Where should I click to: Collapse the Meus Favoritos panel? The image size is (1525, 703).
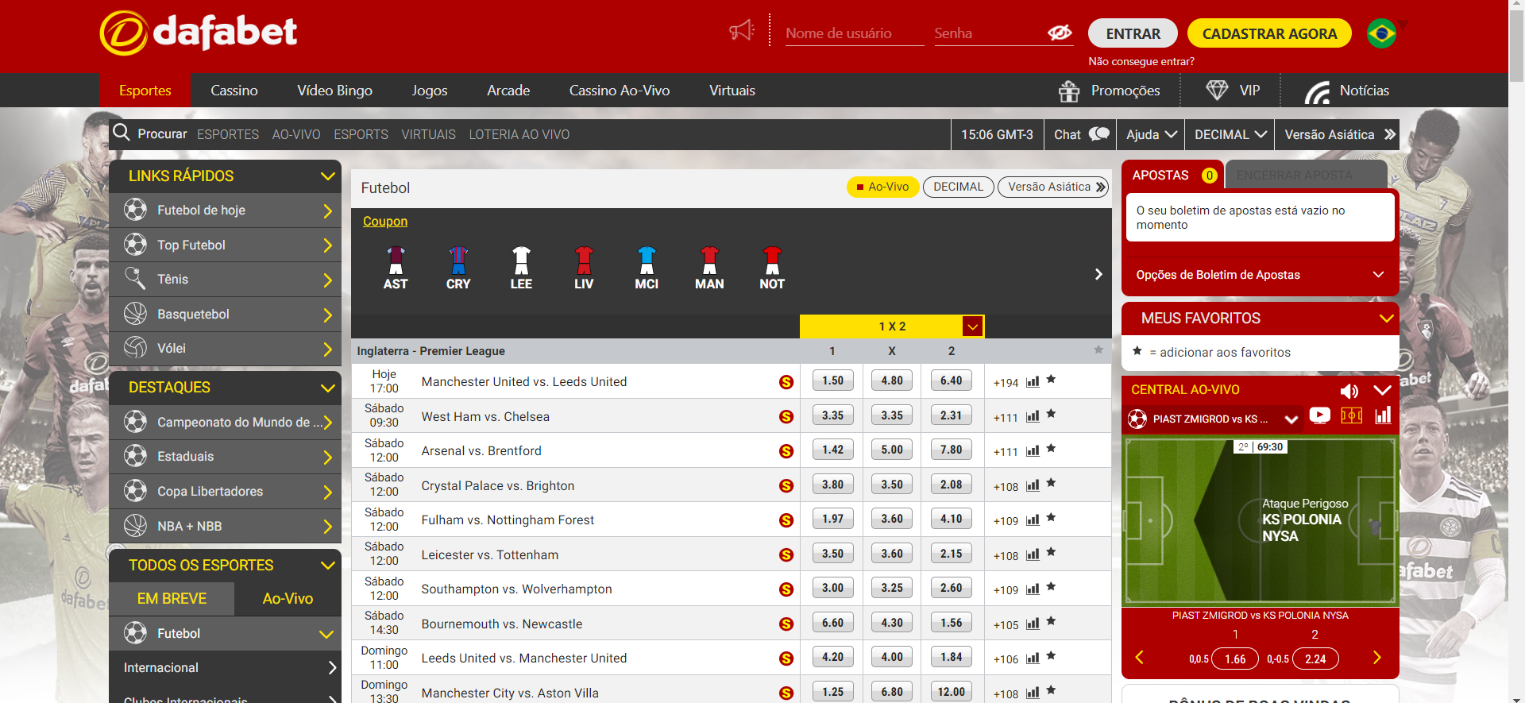[x=1387, y=319]
